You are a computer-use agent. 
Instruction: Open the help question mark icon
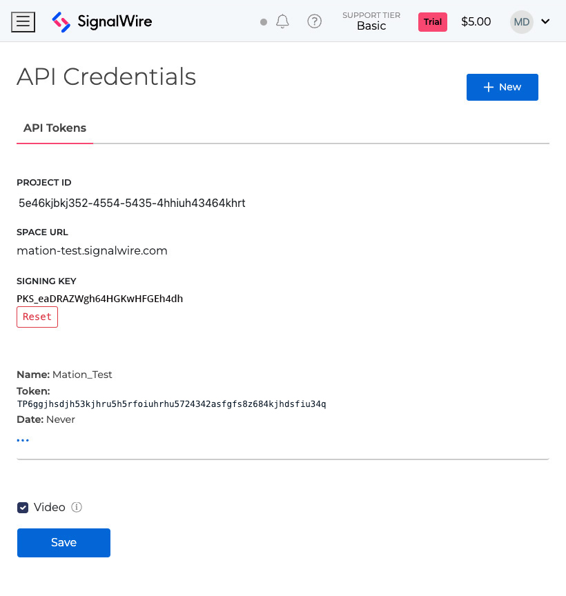314,21
